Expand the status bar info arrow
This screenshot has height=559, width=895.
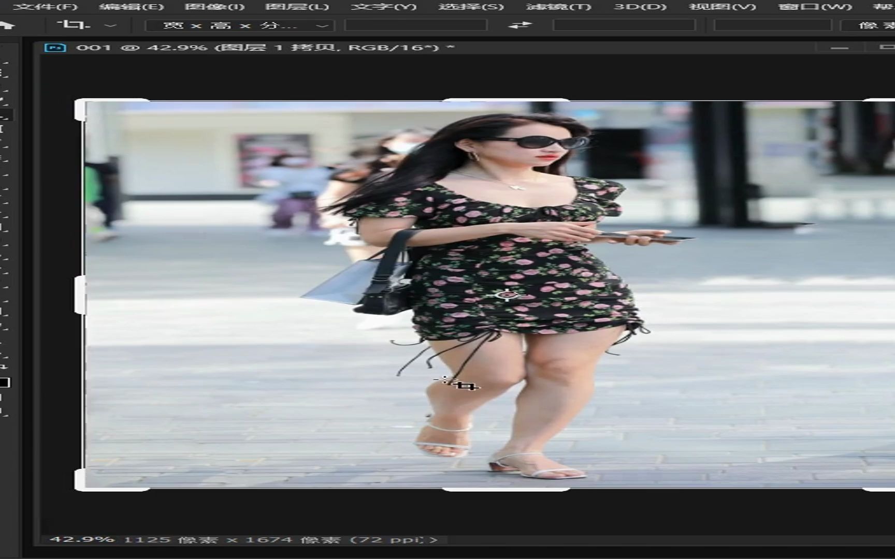434,540
